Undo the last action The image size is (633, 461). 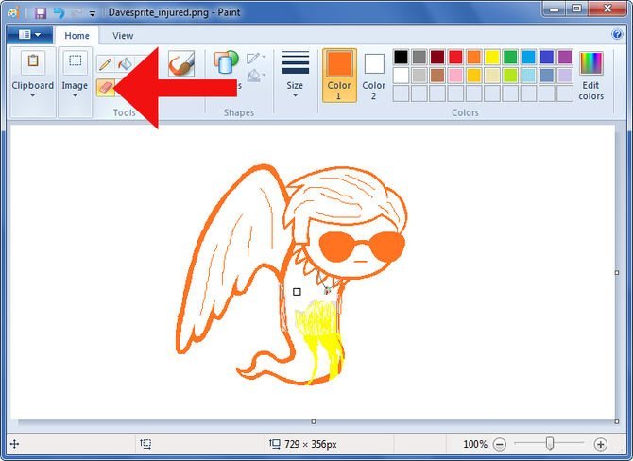point(59,13)
